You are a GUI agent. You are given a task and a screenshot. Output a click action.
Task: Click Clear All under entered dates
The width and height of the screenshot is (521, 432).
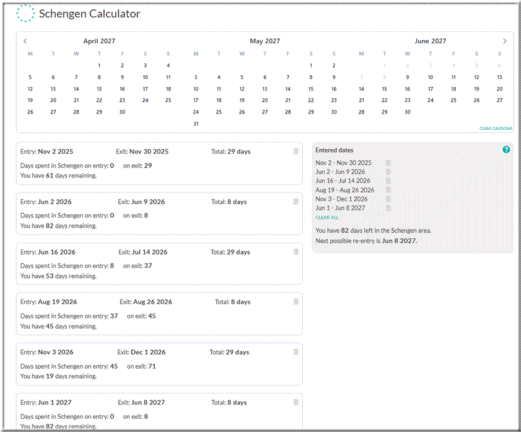pyautogui.click(x=327, y=218)
